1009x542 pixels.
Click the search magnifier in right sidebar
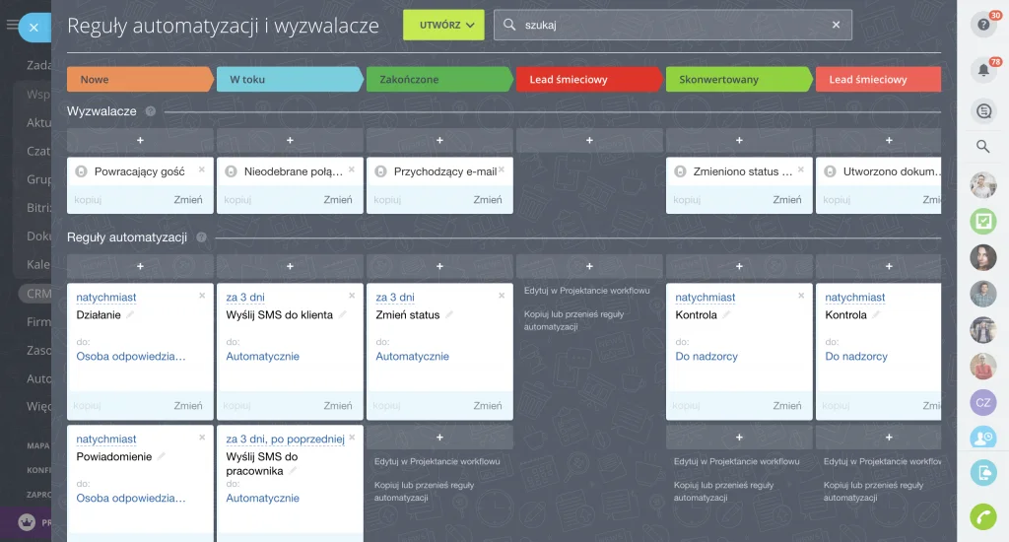(982, 147)
